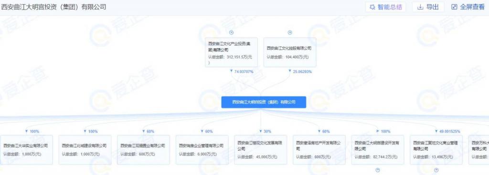The image size is (489, 175).
Task: Expand subsidiaries below the 13,496万 company card
Action: pyautogui.click(x=436, y=170)
